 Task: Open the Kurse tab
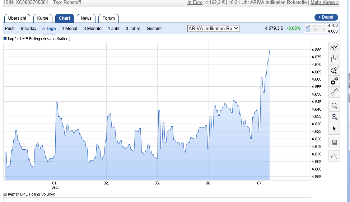pyautogui.click(x=43, y=18)
